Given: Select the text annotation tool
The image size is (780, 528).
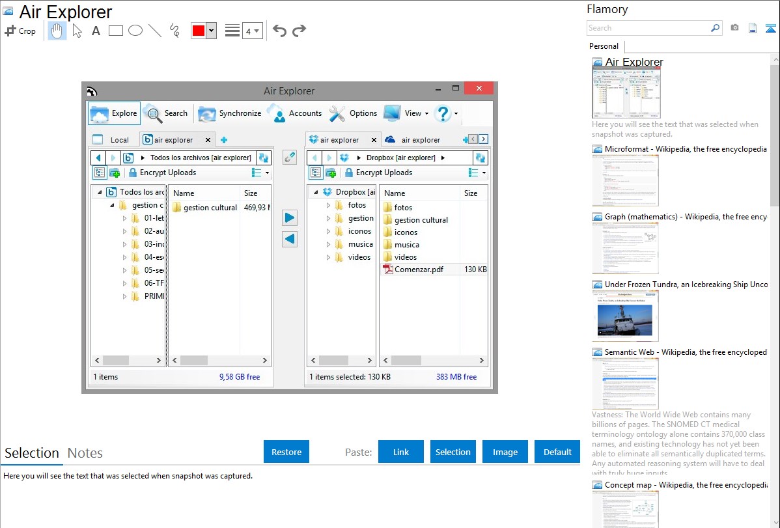Looking at the screenshot, I should click(x=96, y=31).
